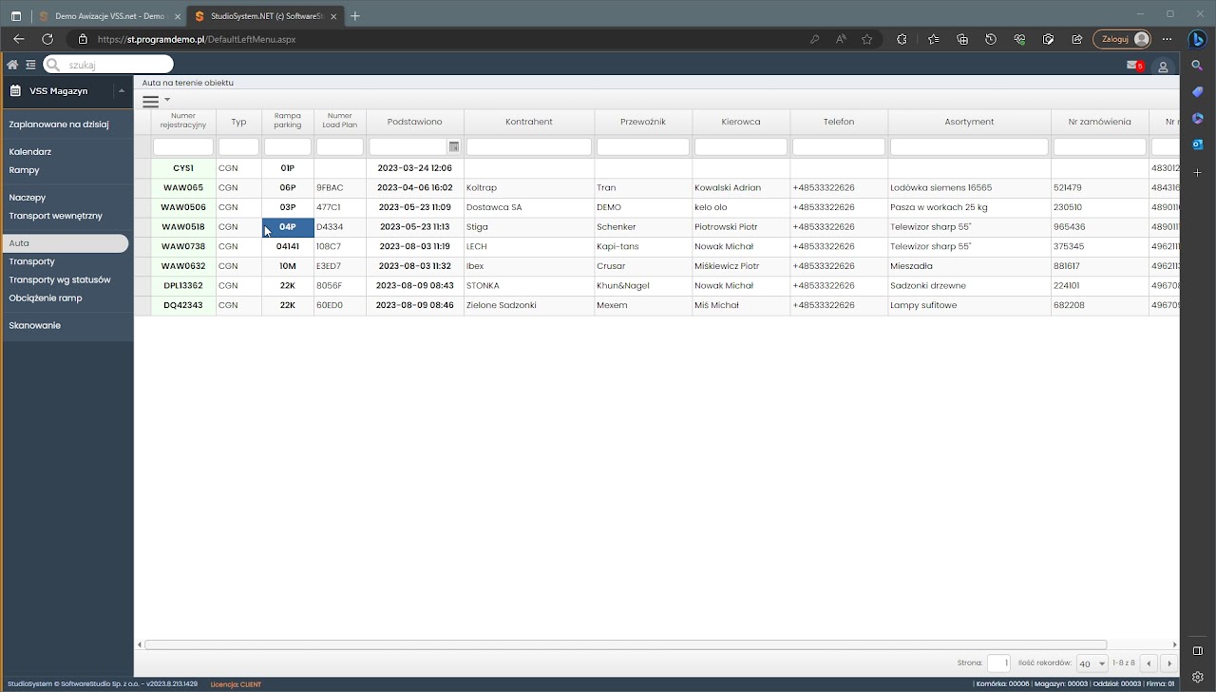1216x692 pixels.
Task: Collapse the VSS Magazyn module section
Action: pyautogui.click(x=121, y=91)
